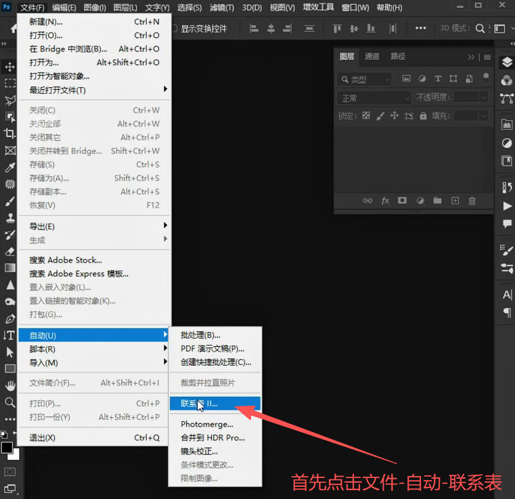Toggle adjustment layer filter icon
Screen dimensions: 515x499
422,78
